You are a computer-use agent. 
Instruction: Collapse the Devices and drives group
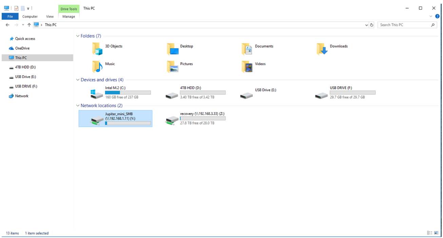click(78, 80)
